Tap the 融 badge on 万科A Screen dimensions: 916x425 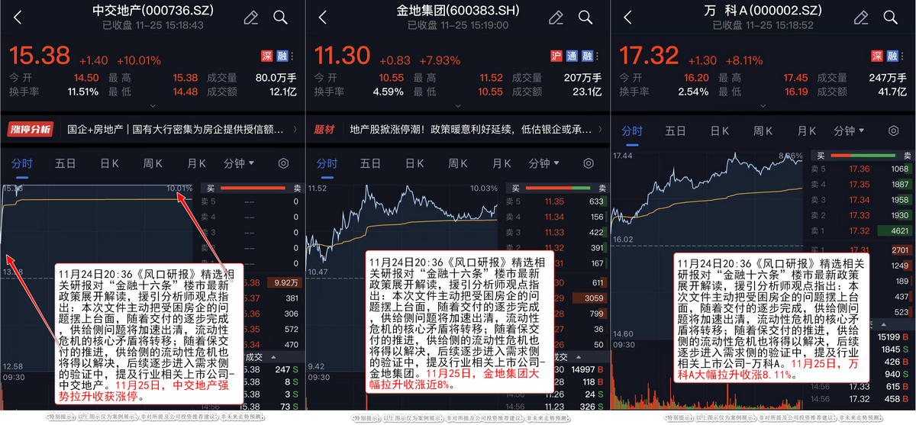(892, 56)
